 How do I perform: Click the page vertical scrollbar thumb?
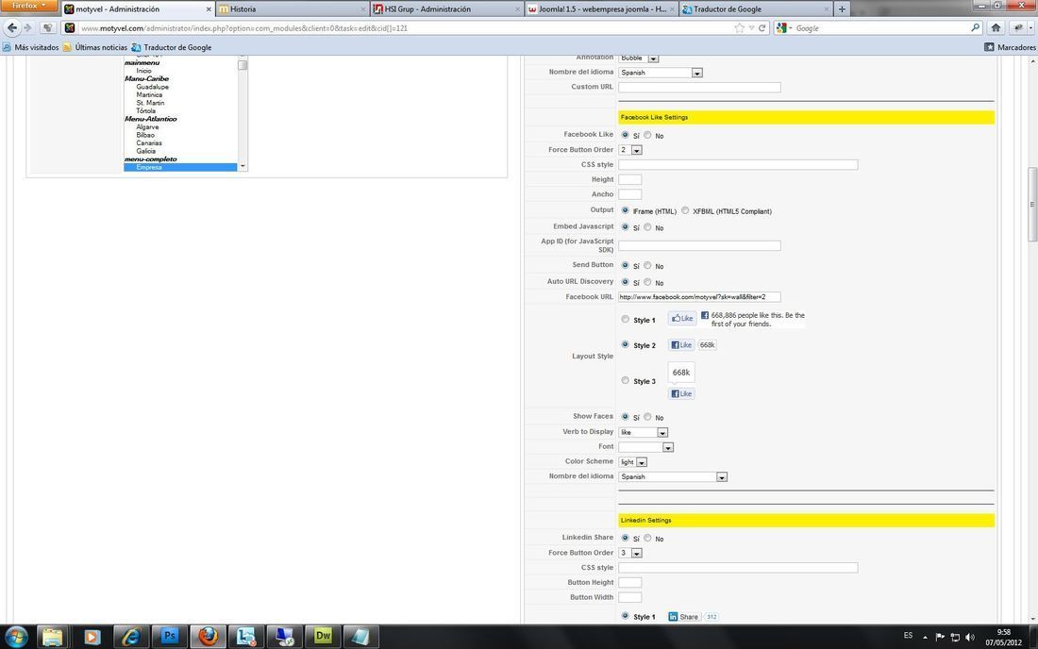tap(1032, 205)
